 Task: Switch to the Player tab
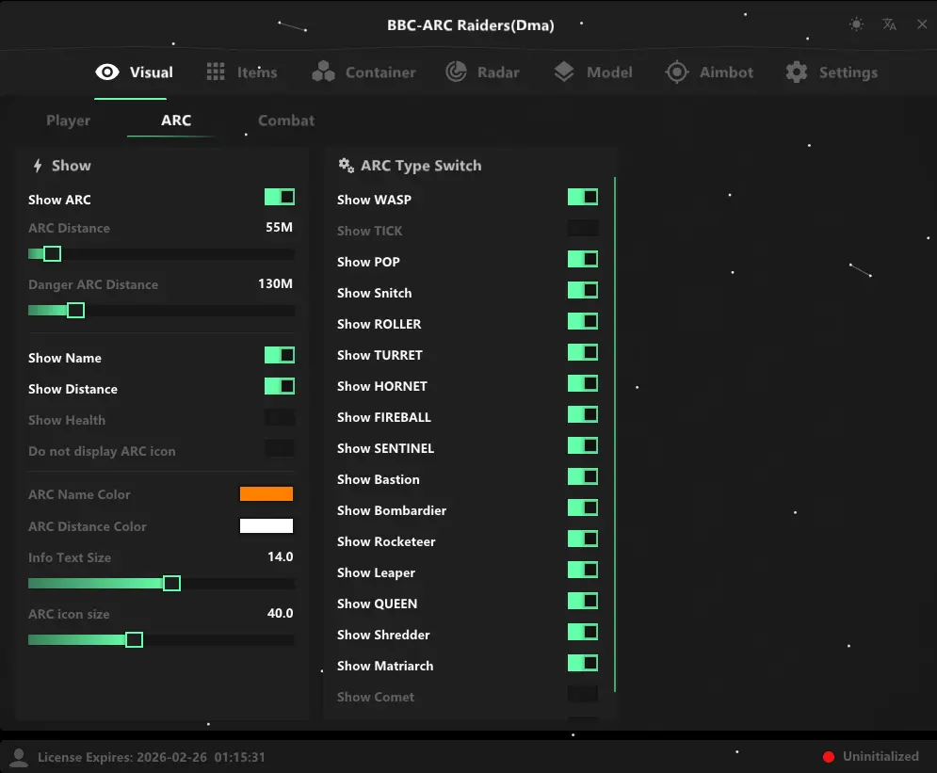[x=68, y=121]
